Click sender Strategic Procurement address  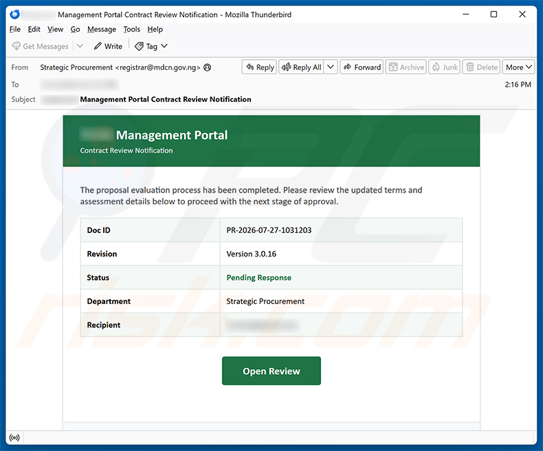coord(120,67)
